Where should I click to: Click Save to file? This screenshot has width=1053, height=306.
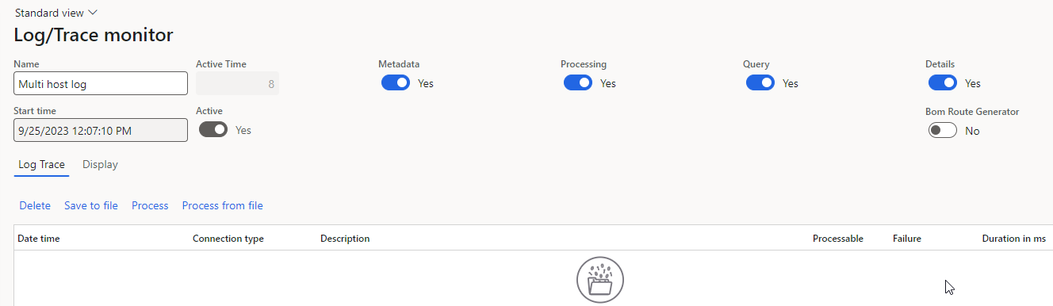(x=91, y=205)
